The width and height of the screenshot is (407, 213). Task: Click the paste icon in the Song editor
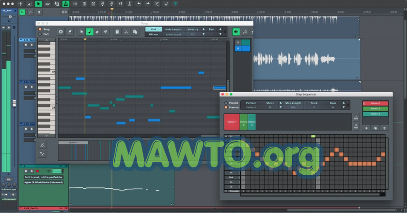(x=135, y=31)
